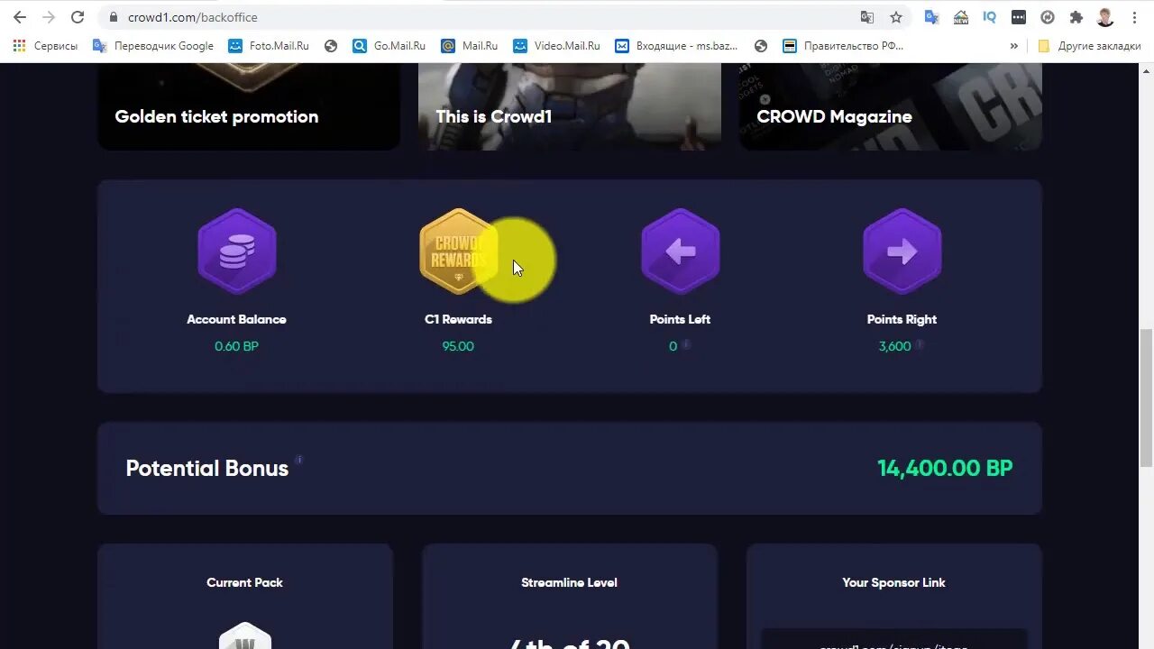1154x649 pixels.
Task: Open the Golden ticket promotion card
Action: pyautogui.click(x=249, y=106)
